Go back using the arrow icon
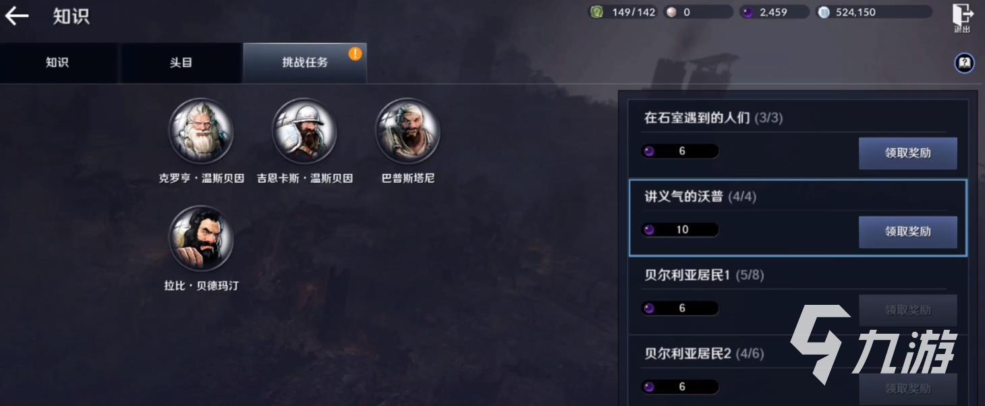Viewport: 985px width, 406px height. tap(17, 16)
